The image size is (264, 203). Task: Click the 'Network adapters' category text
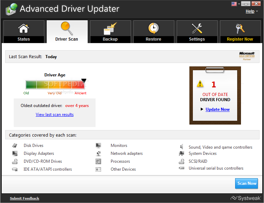(x=126, y=153)
